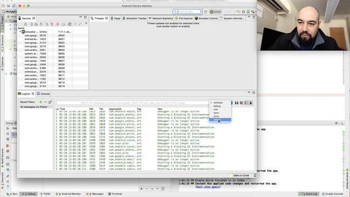The image size is (350, 197).
Task: Click the Don't show again link
Action: pyautogui.click(x=208, y=187)
